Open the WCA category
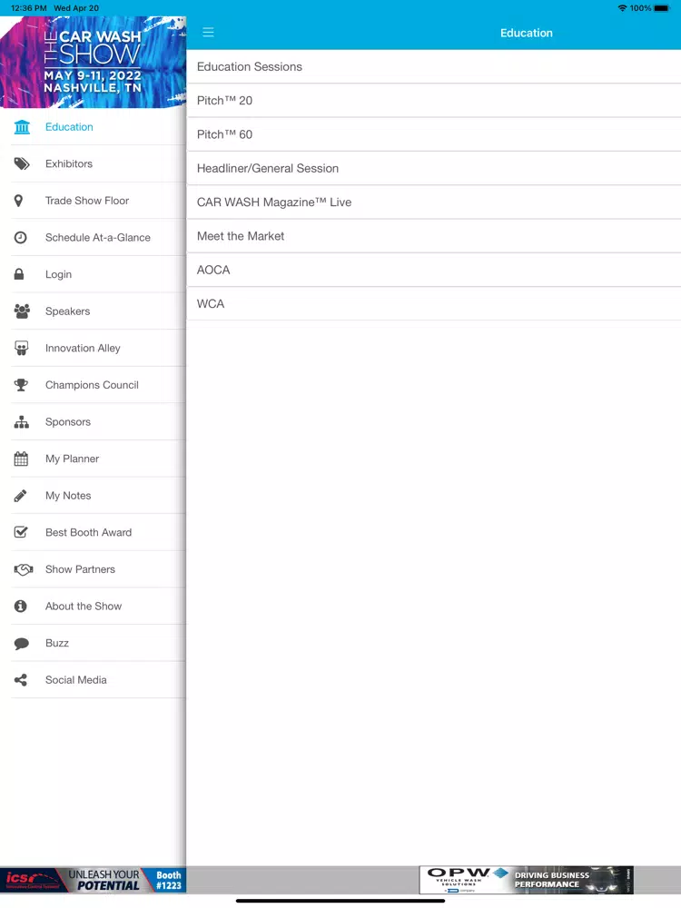The width and height of the screenshot is (681, 908). point(434,304)
